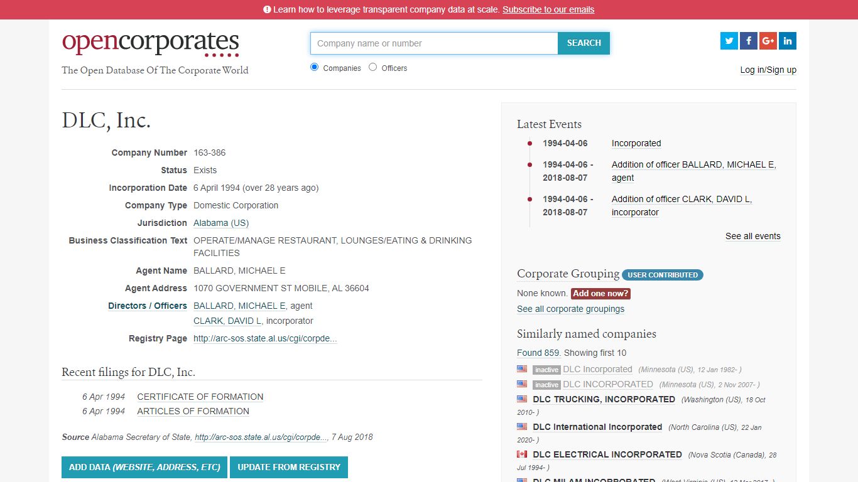Open DLC Incorporated Minnesota 1982 company
Viewport: 858px width, 482px height.
[x=597, y=369]
